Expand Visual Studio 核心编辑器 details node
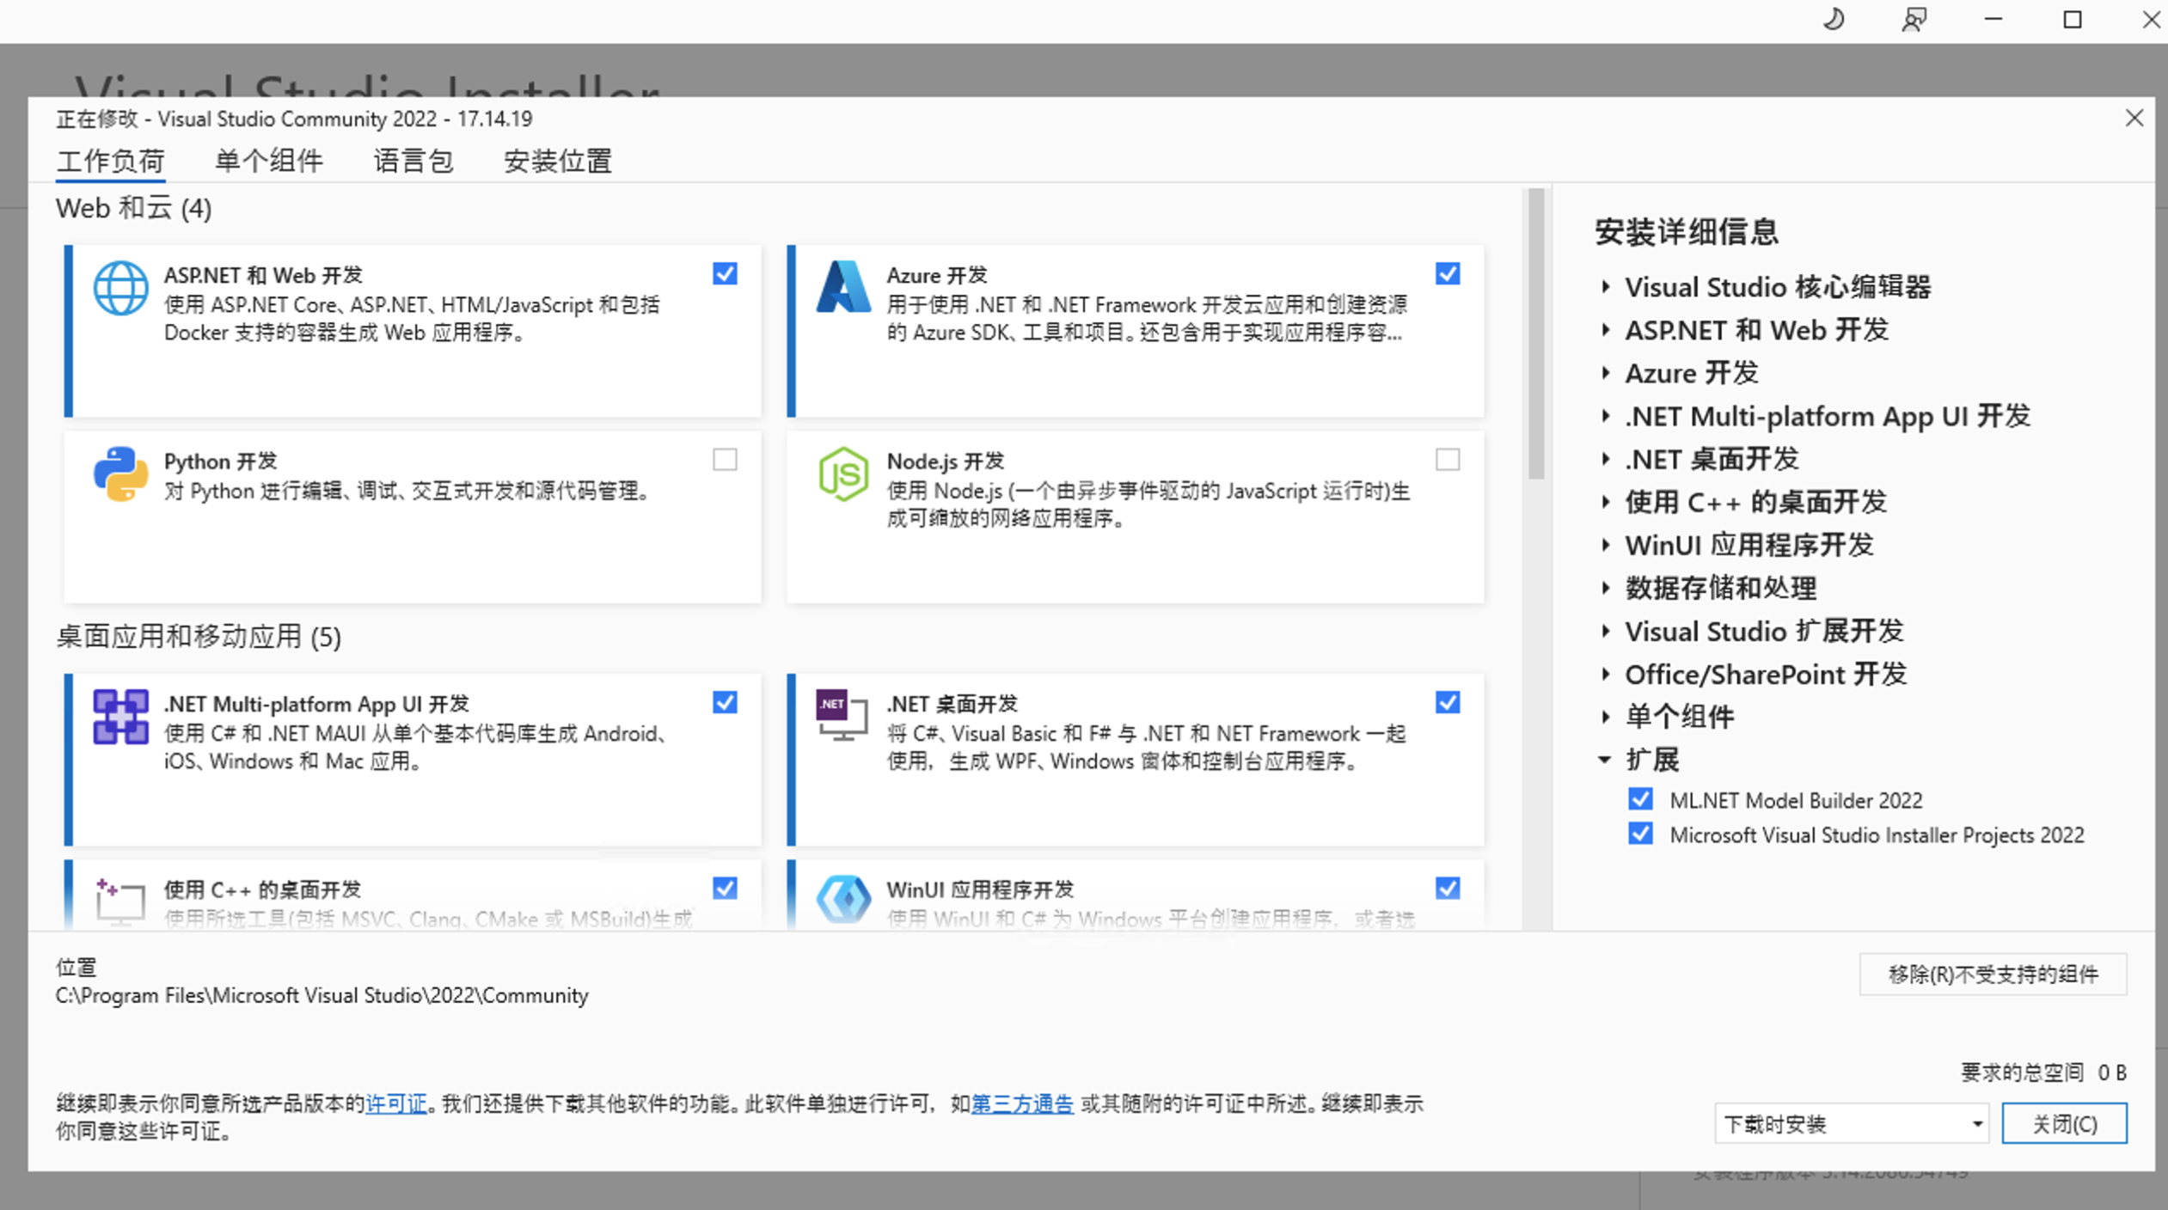 pyautogui.click(x=1606, y=287)
